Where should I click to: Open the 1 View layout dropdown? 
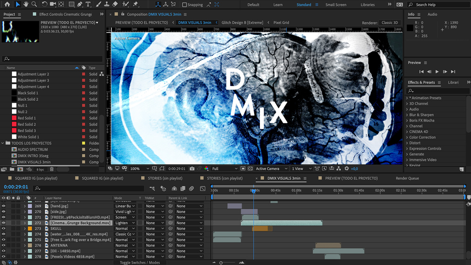coord(301,169)
